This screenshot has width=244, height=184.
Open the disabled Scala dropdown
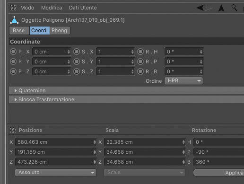point(145,173)
